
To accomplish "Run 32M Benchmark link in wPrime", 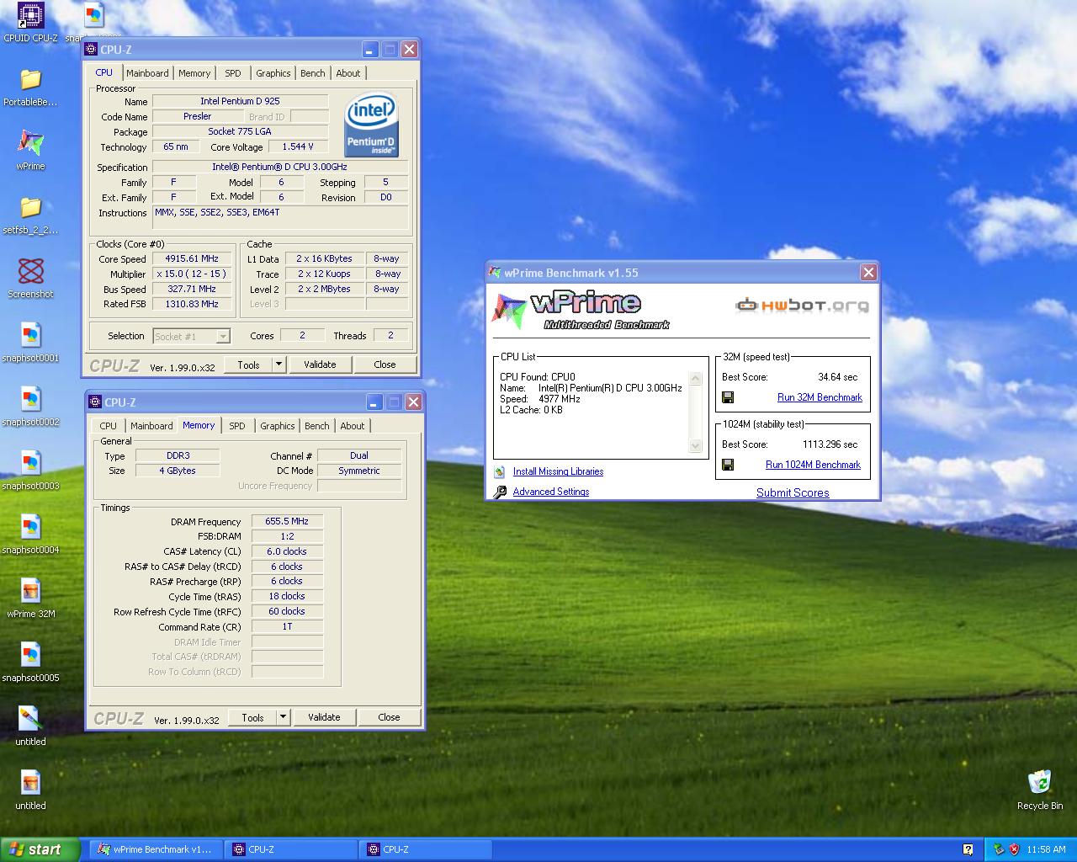I will click(820, 397).
